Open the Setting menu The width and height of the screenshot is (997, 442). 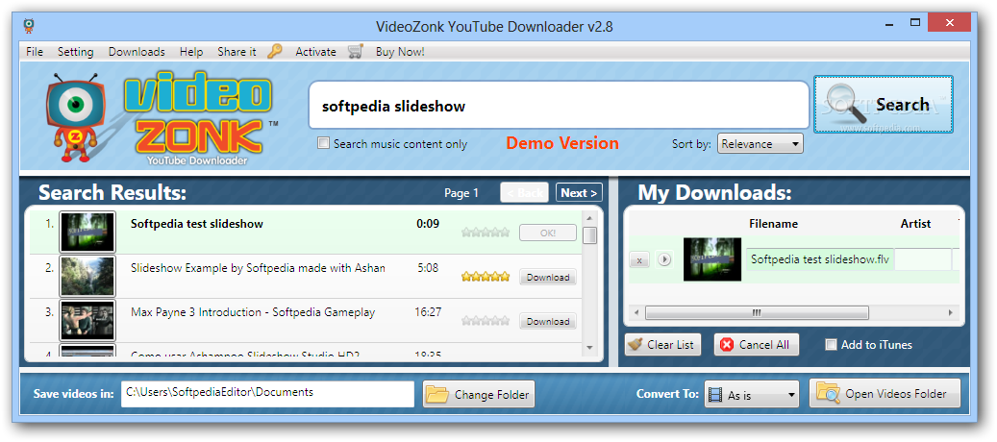75,52
